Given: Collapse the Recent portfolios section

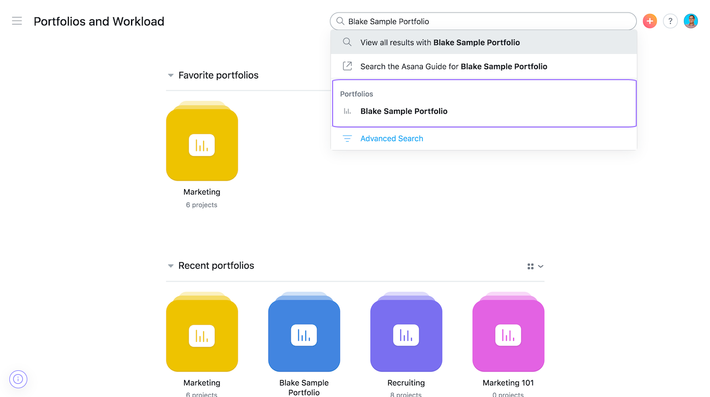Looking at the screenshot, I should click(170, 266).
